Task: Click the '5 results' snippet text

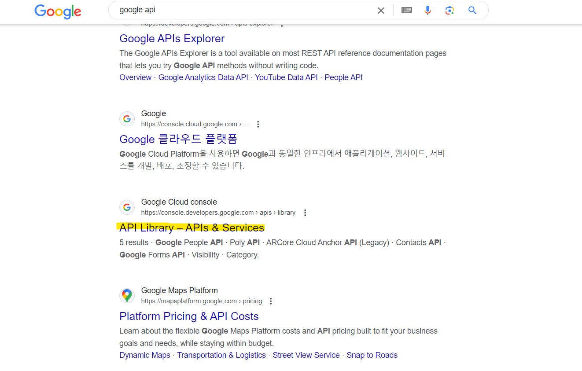Action: (x=134, y=242)
